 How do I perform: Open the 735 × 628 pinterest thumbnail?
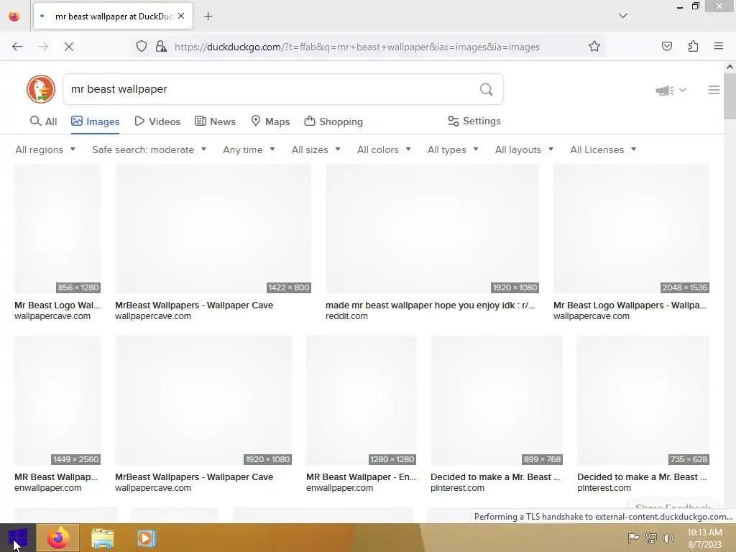[643, 400]
